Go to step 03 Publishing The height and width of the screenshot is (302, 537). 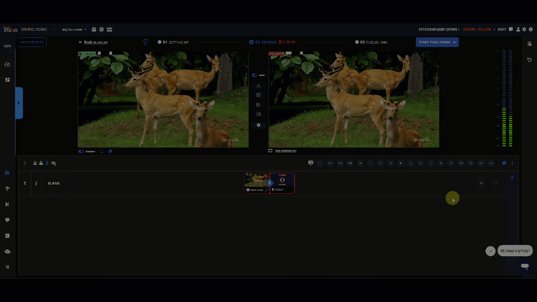(371, 42)
